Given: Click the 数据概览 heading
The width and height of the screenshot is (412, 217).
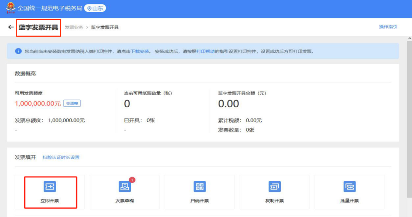Looking at the screenshot, I should tap(25, 74).
